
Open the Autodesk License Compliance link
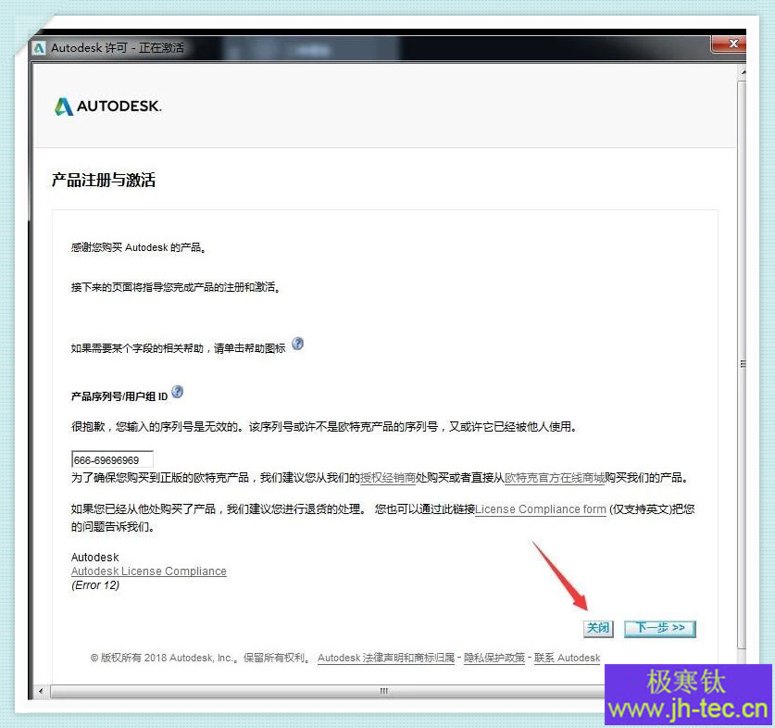(149, 571)
